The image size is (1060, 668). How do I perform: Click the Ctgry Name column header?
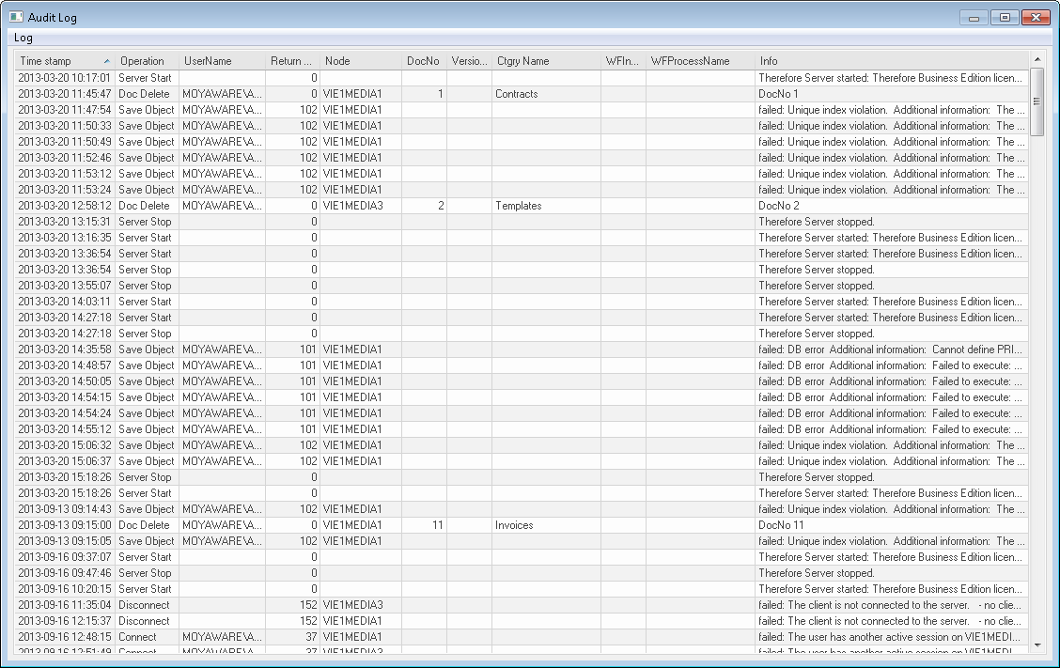522,61
